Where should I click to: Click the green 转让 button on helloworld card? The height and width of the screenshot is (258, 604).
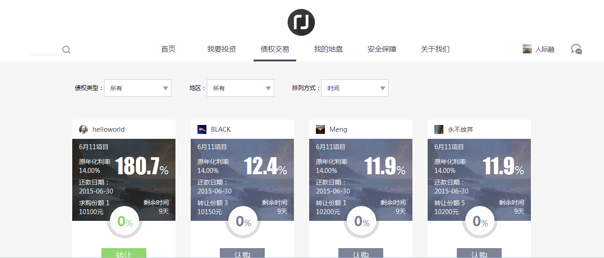(124, 253)
